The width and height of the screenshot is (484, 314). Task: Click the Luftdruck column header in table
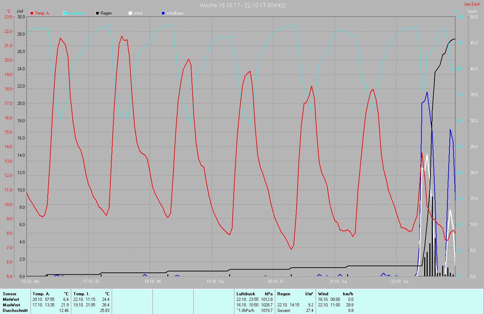coord(246,294)
